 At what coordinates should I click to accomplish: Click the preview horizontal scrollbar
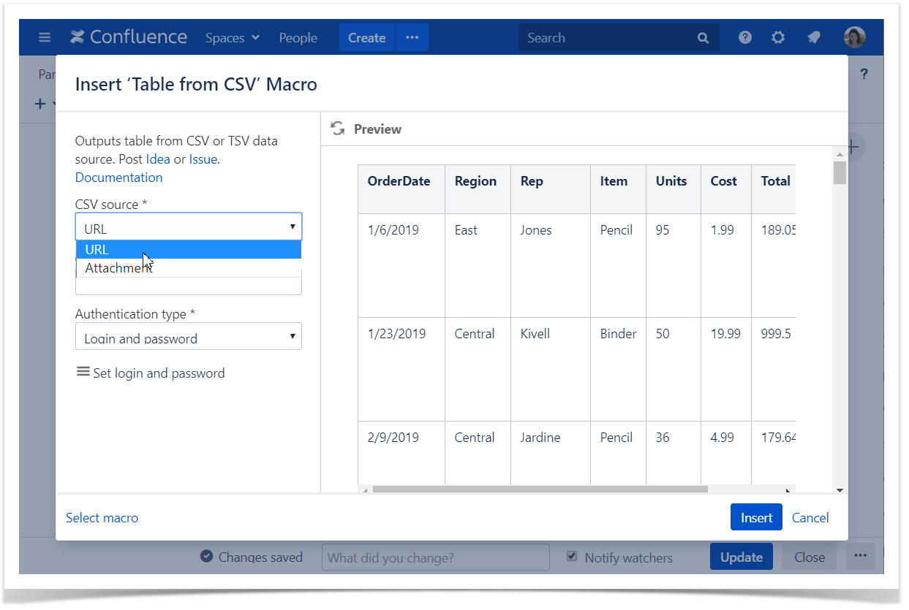tap(540, 489)
